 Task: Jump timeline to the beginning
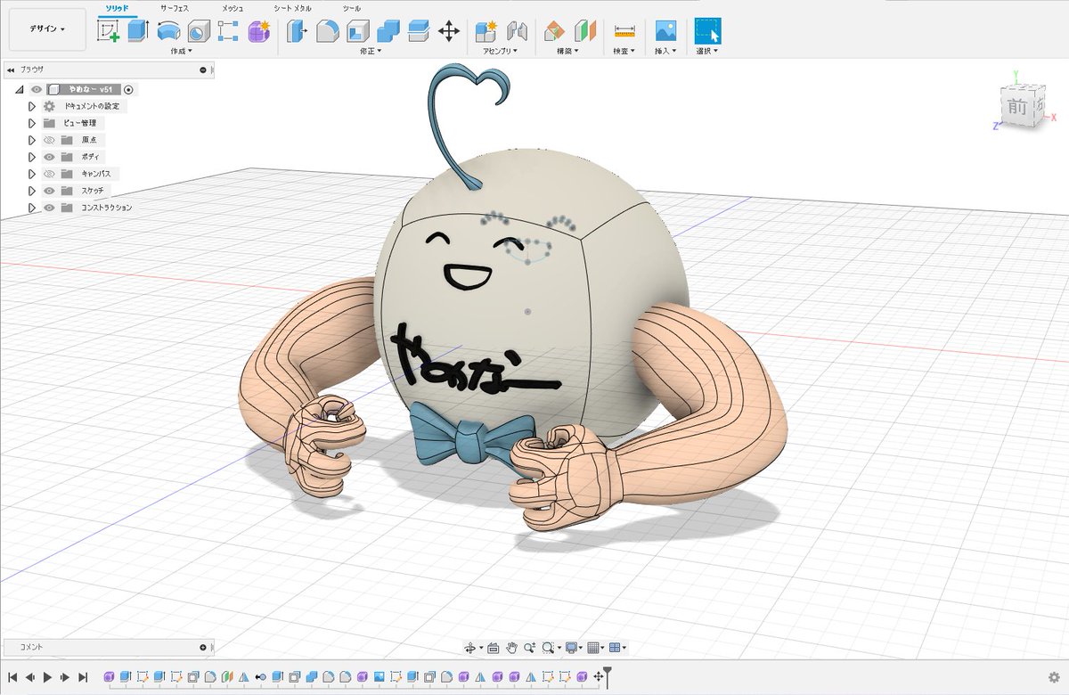[x=13, y=677]
